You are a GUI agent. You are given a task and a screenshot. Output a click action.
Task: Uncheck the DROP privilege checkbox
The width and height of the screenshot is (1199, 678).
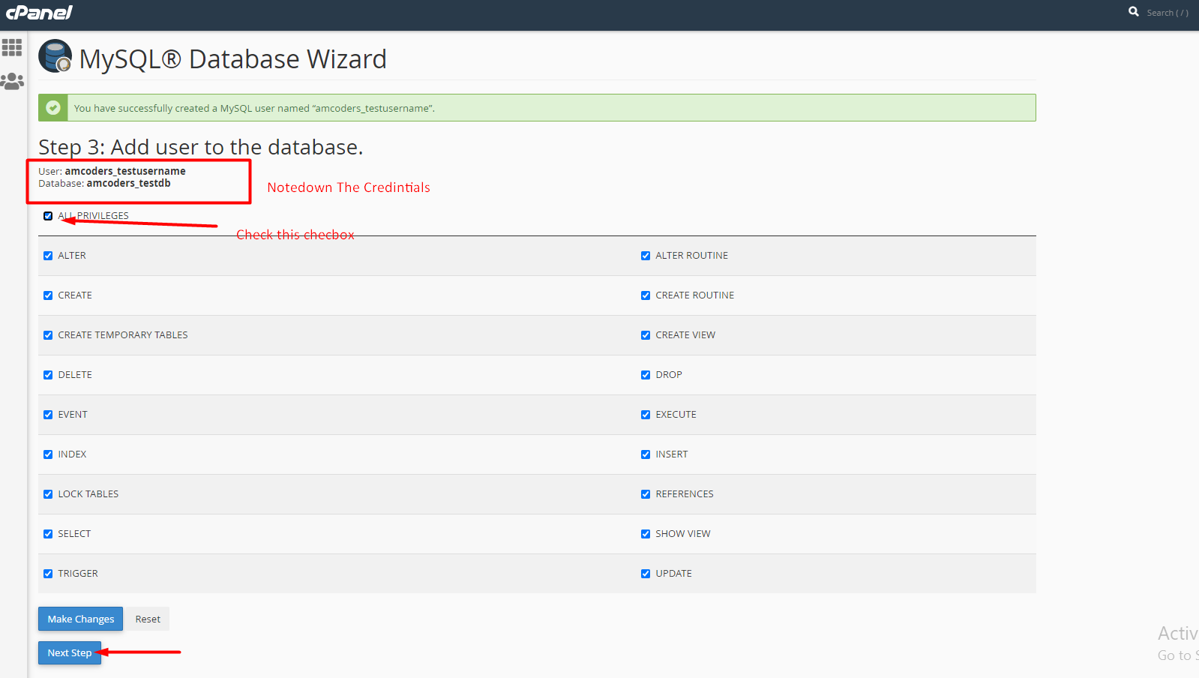pos(646,375)
